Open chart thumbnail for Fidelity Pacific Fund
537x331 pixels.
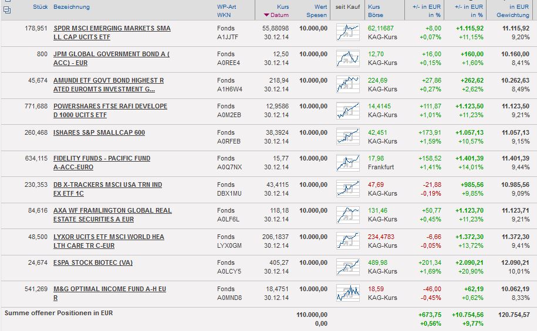pos(348,163)
